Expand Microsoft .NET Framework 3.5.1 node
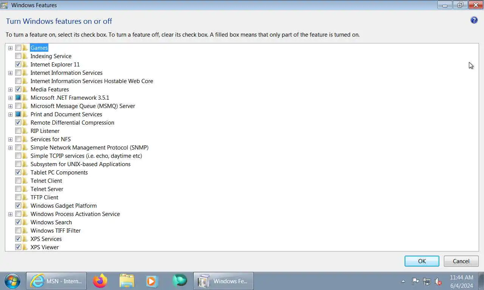The width and height of the screenshot is (484, 290). 10,98
